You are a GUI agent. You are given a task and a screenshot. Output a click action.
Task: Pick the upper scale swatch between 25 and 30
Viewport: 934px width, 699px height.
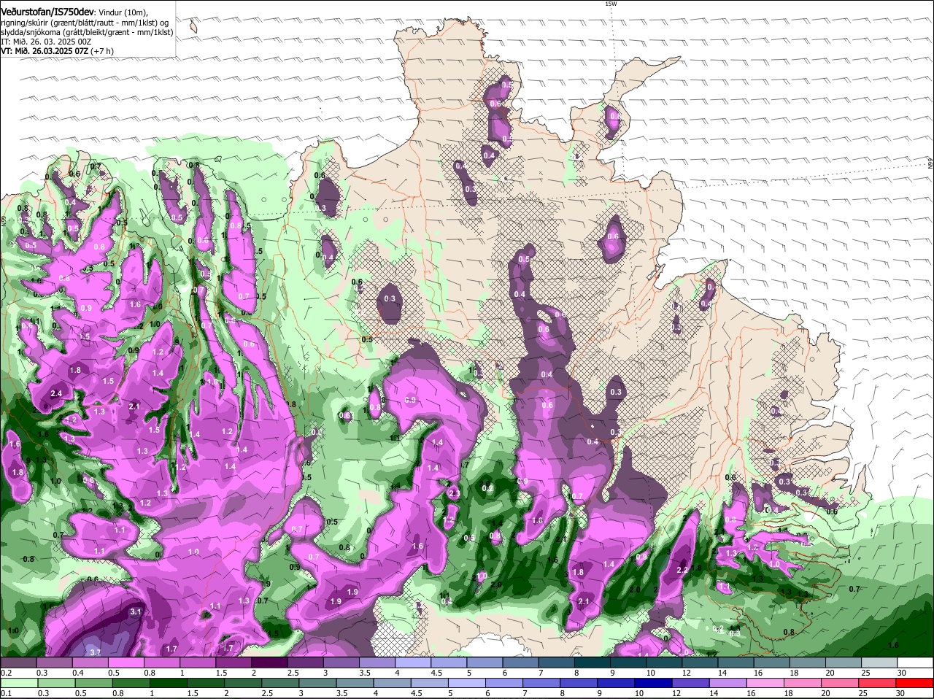tap(880, 663)
